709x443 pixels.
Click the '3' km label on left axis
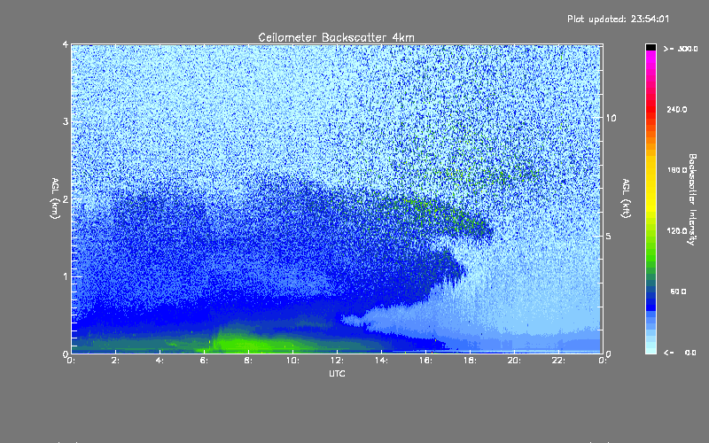coord(66,121)
